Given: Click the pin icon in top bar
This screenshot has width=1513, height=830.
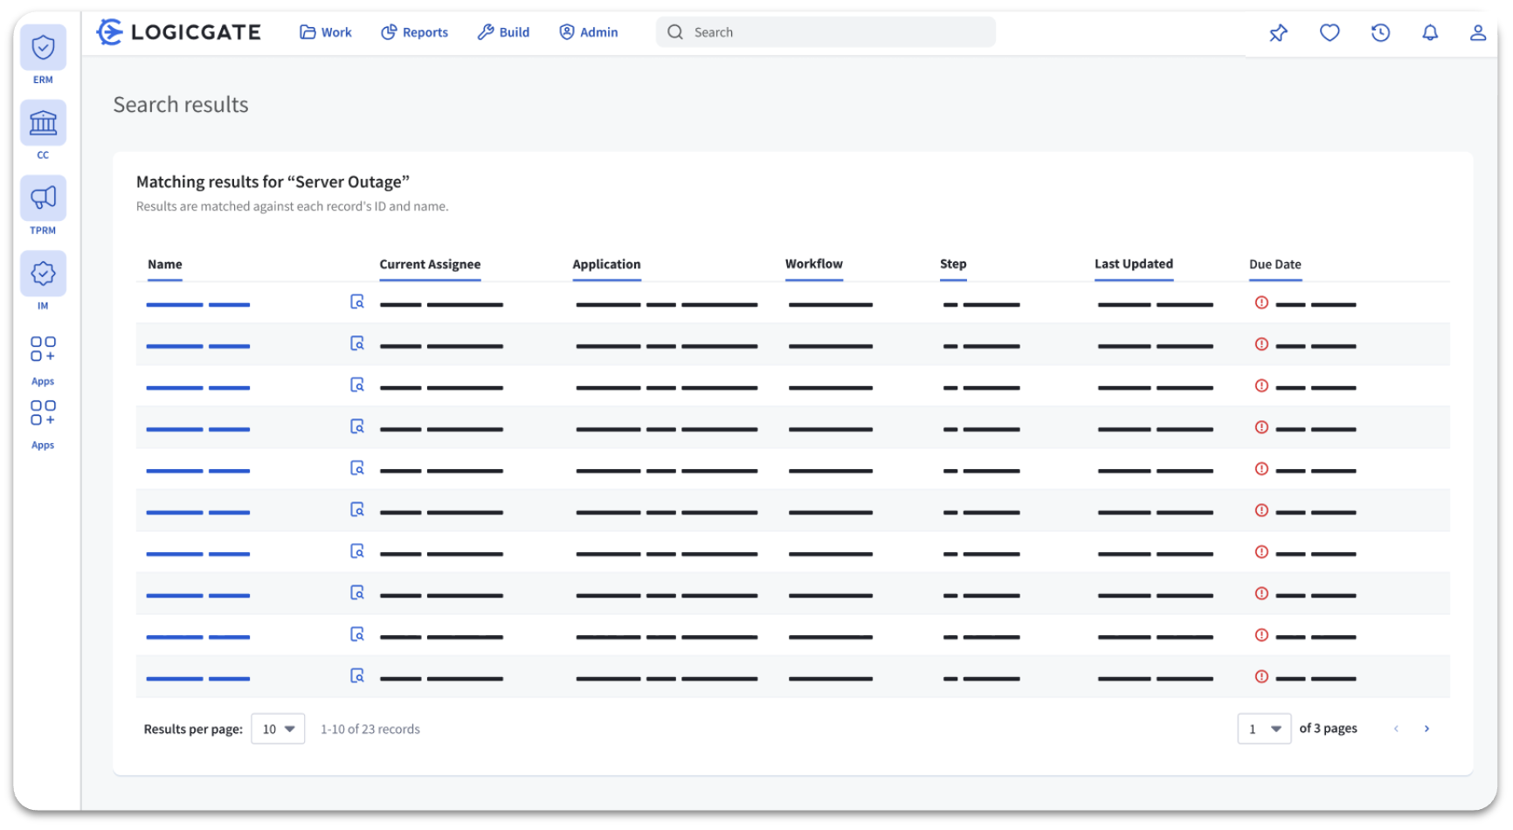Looking at the screenshot, I should click(1278, 33).
